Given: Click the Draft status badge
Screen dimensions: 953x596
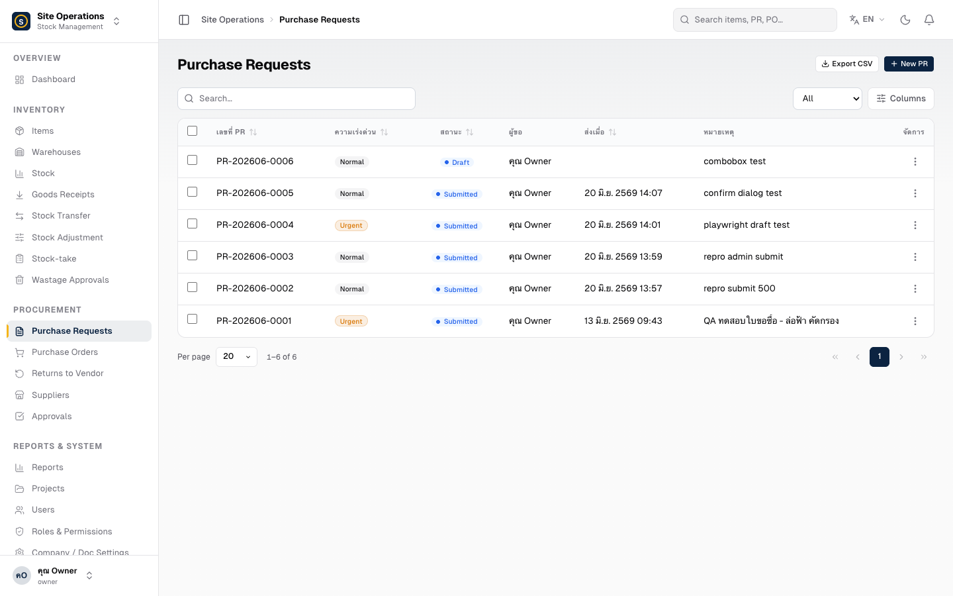Looking at the screenshot, I should point(457,162).
